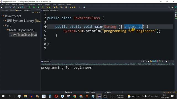Toggle the Word Wrap icon in Console
This screenshot has width=177, height=99.
153,61
